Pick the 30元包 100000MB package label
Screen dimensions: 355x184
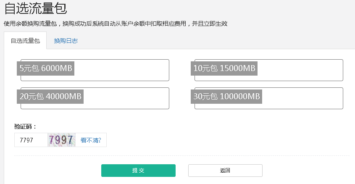(x=226, y=97)
